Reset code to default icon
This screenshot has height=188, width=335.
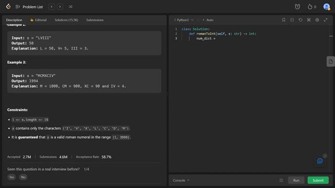pos(300,20)
